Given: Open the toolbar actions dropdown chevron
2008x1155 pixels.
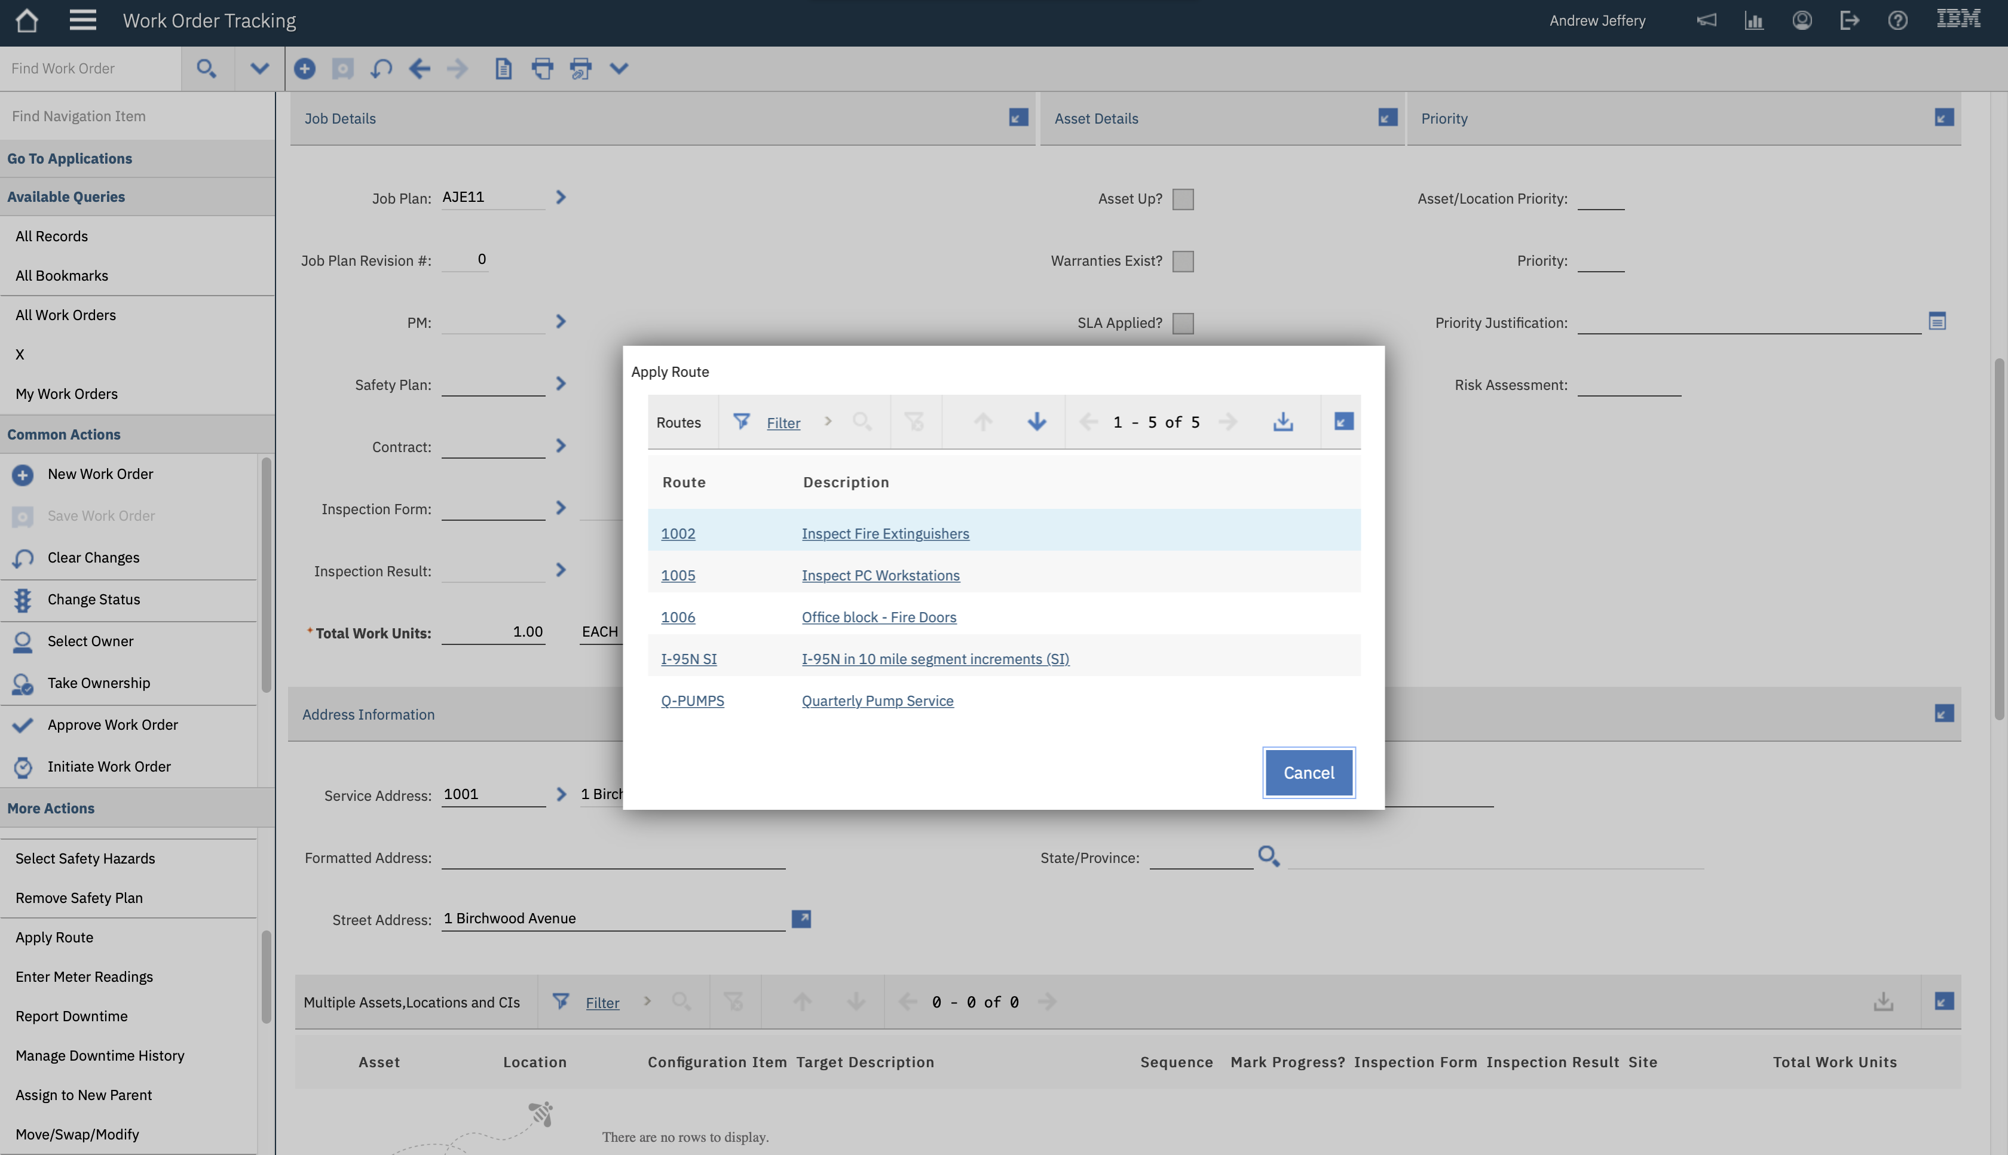Looking at the screenshot, I should pyautogui.click(x=620, y=68).
